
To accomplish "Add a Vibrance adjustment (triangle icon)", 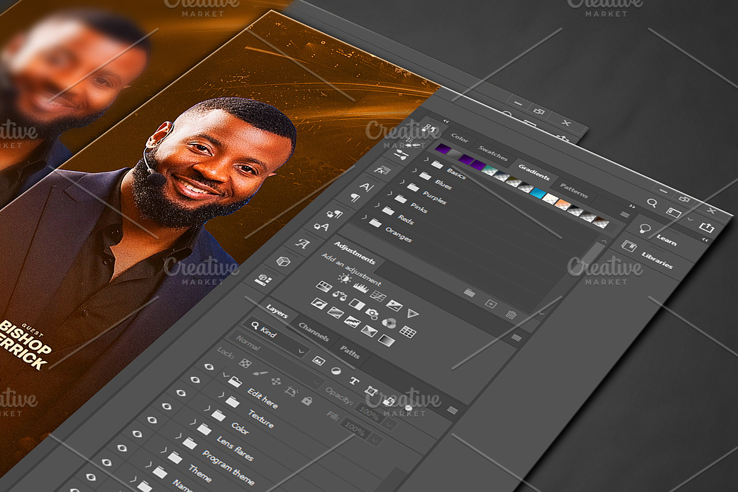I will tap(413, 314).
